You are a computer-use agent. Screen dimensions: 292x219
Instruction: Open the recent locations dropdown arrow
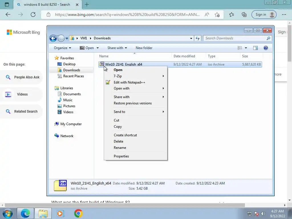click(67, 38)
